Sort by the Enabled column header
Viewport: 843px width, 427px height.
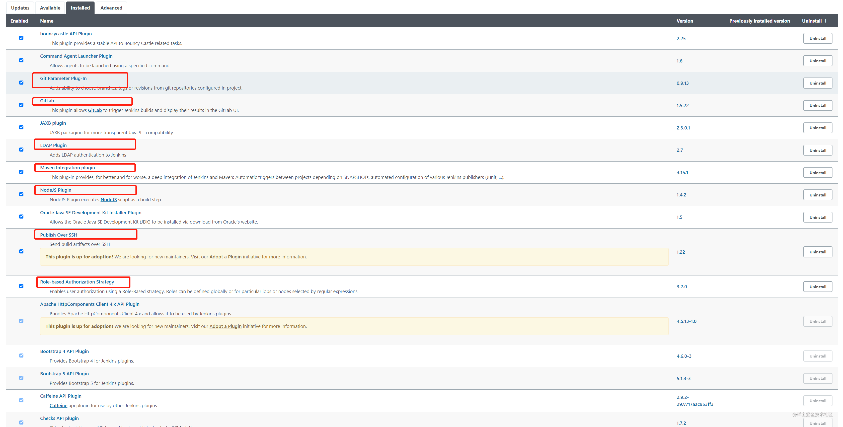19,21
